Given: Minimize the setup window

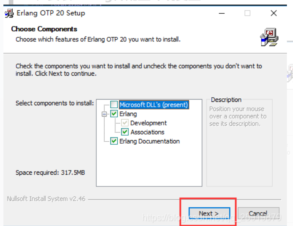Looking at the screenshot, I should [x=222, y=13].
